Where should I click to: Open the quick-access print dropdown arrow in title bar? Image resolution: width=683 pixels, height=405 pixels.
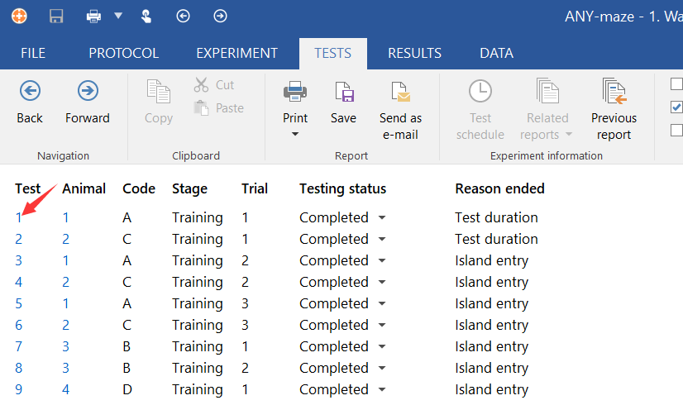pyautogui.click(x=118, y=16)
